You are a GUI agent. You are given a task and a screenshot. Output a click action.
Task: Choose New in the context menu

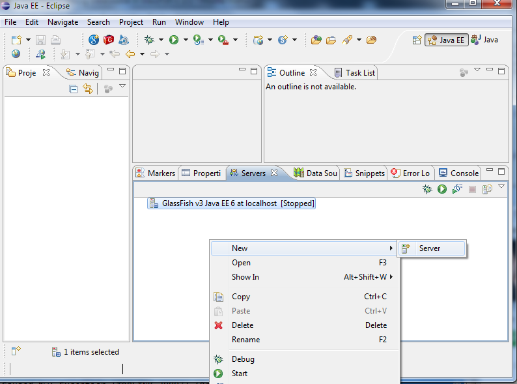pos(303,248)
